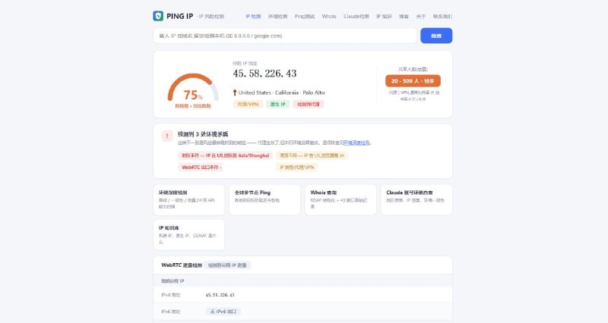Click the red exclamation warning icon

[x=167, y=136]
